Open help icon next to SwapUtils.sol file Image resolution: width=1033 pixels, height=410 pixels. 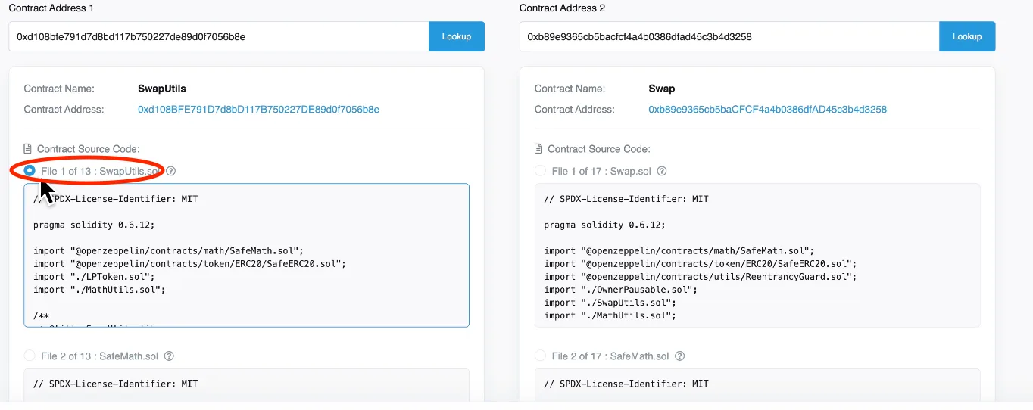[171, 171]
